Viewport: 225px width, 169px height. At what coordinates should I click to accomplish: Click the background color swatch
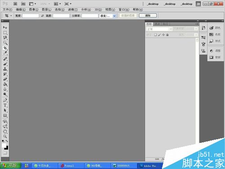[x=7, y=148]
